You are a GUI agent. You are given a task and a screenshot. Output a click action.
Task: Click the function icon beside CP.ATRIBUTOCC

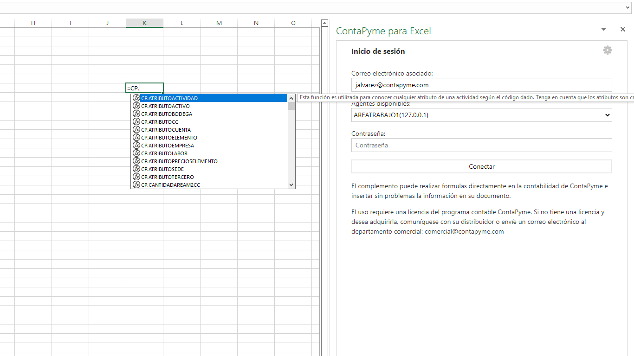point(136,122)
